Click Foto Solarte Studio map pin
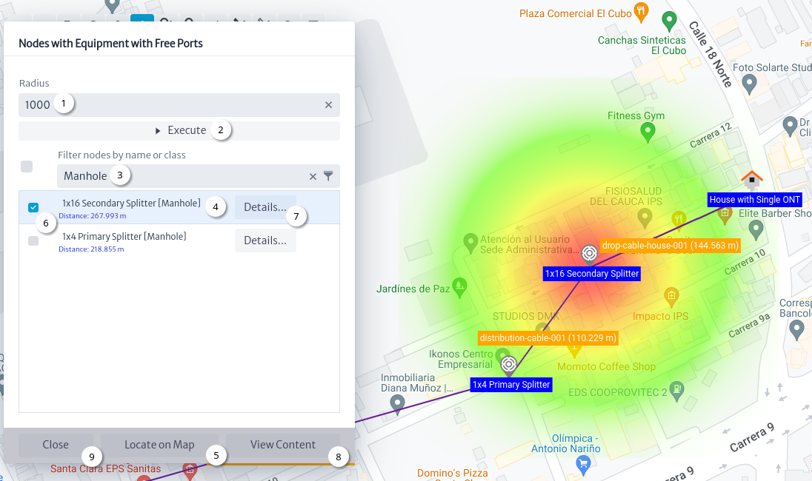 pyautogui.click(x=749, y=84)
